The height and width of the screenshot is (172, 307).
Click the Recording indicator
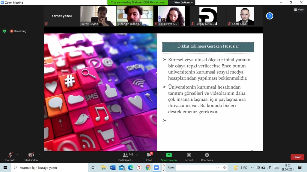(x=18, y=31)
